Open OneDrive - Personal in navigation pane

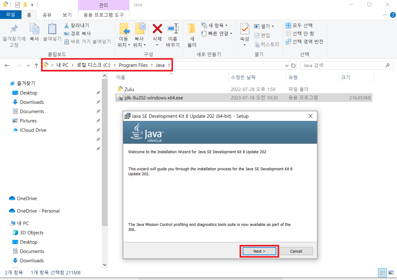pos(38,211)
